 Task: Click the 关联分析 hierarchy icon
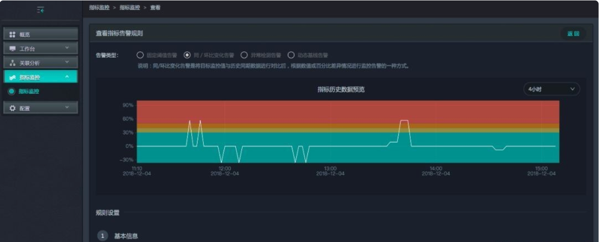tap(12, 63)
